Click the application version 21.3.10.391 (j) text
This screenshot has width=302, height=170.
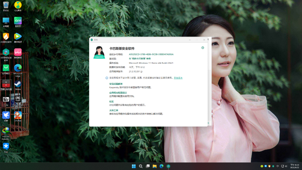pyautogui.click(x=136, y=72)
